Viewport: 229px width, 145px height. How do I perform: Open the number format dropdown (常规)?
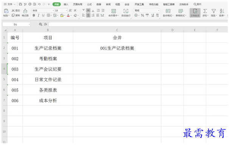tap(158, 11)
